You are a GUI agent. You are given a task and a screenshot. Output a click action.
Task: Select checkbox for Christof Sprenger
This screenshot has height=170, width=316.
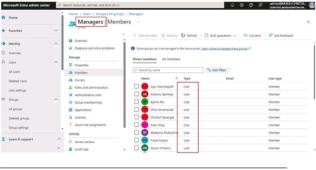point(136,117)
